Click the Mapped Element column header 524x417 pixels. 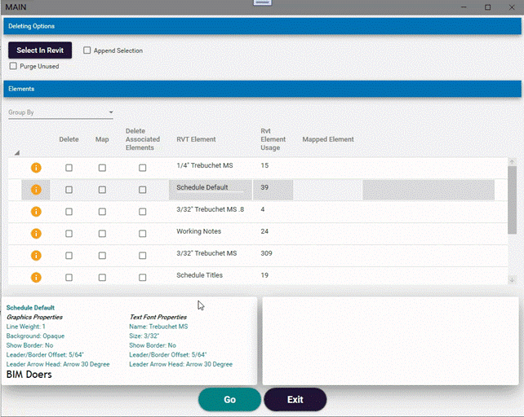pos(328,139)
